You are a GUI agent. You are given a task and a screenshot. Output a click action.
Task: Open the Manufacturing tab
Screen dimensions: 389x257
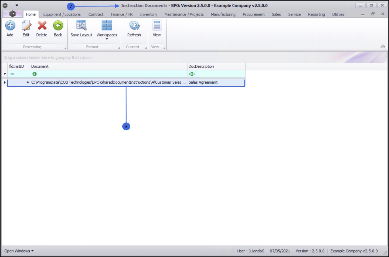coord(223,14)
